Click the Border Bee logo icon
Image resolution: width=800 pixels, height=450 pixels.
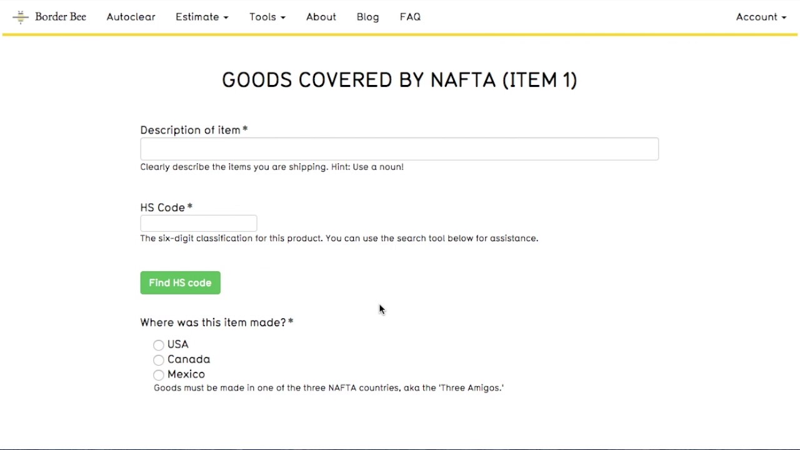[21, 17]
